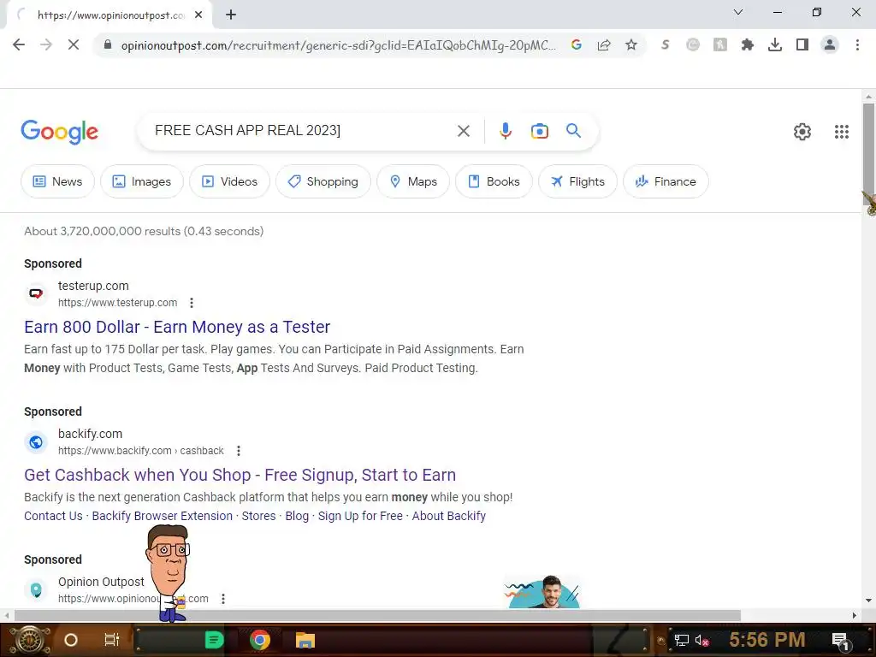Open a new browser tab
This screenshot has width=876, height=657.
pyautogui.click(x=231, y=15)
